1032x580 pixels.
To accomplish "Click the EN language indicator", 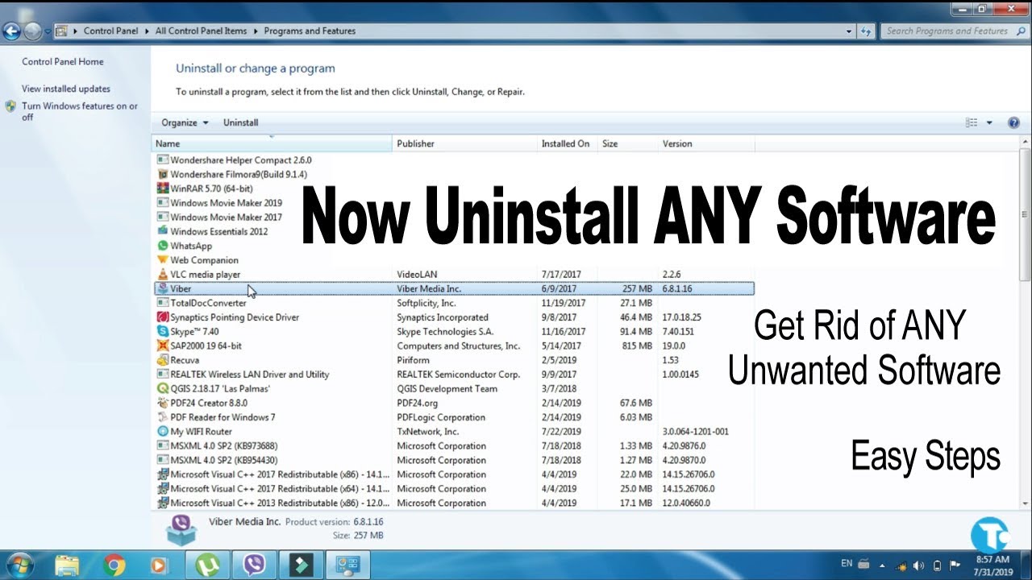I will point(847,564).
